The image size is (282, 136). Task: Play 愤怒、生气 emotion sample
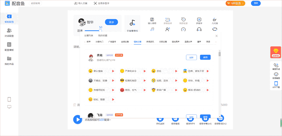[145, 90]
